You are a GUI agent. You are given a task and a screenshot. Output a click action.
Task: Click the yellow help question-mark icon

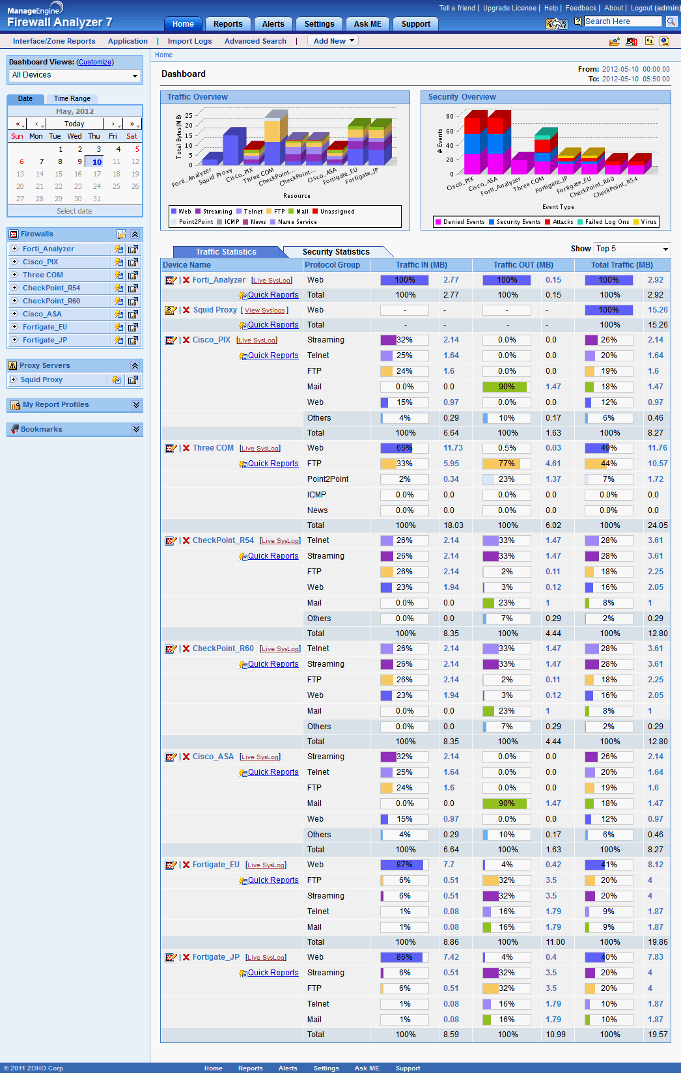coord(578,21)
